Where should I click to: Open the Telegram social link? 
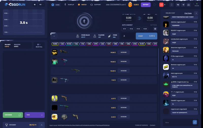click(x=183, y=5)
